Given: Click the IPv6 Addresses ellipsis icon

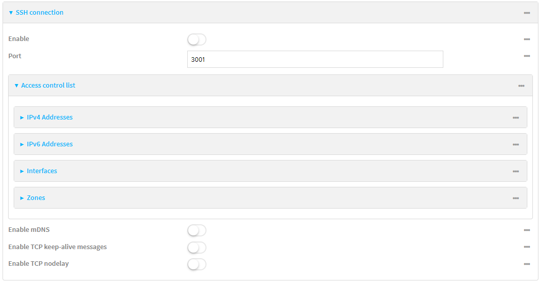Looking at the screenshot, I should [516, 144].
